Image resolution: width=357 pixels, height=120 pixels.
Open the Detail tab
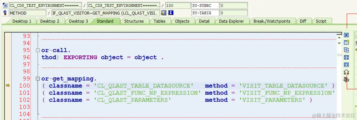(204, 21)
